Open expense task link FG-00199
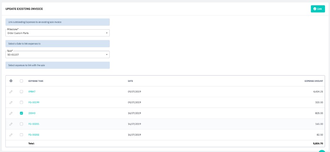 coord(33,102)
